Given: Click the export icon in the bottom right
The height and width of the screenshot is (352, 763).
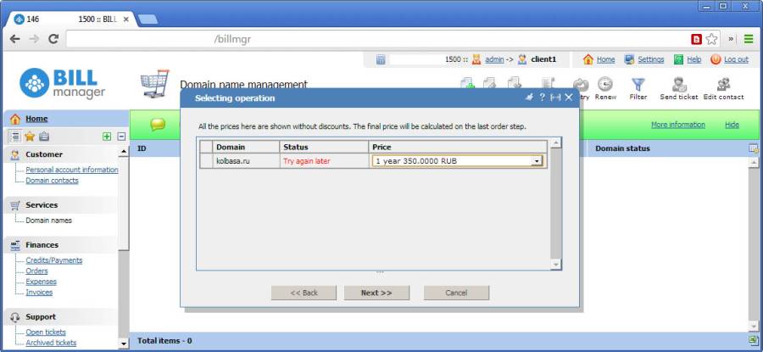Looking at the screenshot, I should (754, 341).
